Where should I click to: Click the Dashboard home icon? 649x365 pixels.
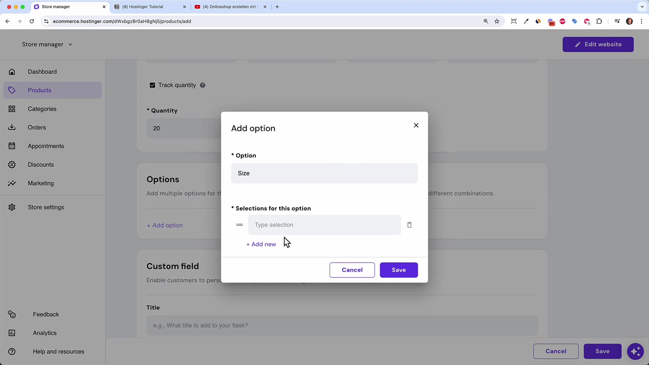click(x=12, y=71)
